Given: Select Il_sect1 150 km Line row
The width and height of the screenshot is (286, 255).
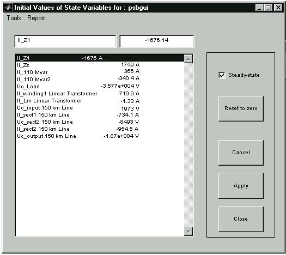Looking at the screenshot, I should tap(100, 115).
